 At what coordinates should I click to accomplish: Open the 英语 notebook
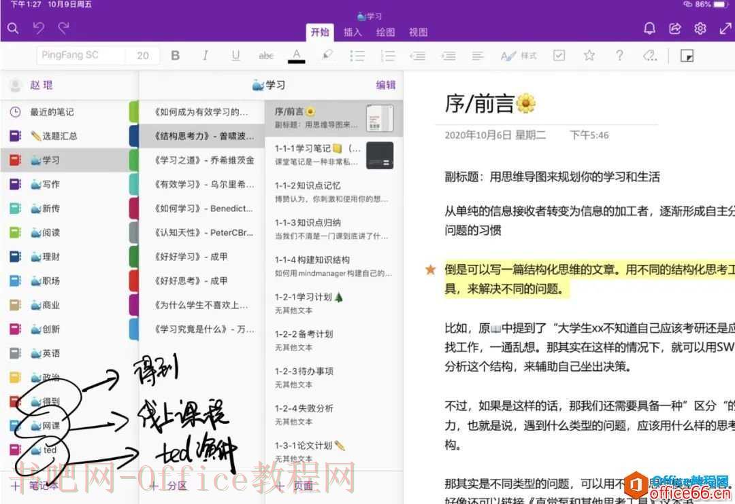tap(65, 353)
